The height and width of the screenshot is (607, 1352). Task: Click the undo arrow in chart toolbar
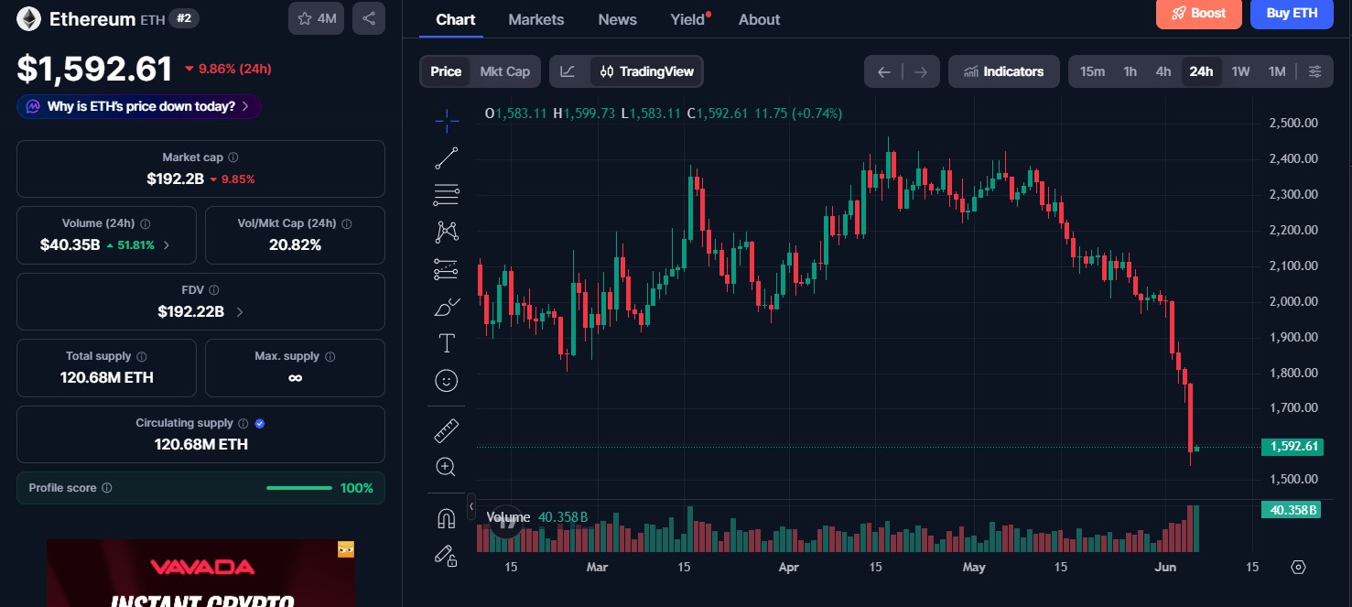click(883, 71)
